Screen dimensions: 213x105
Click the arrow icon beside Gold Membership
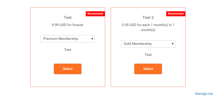click(173, 44)
